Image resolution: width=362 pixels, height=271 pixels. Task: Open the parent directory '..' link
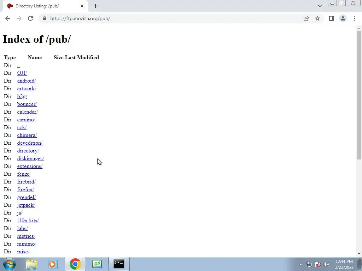[x=18, y=65]
